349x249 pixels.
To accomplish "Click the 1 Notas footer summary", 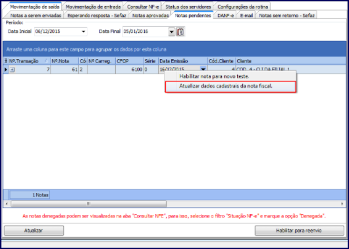I will 30,195.
